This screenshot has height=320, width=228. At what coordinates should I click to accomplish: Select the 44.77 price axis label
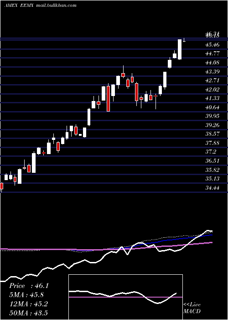click(212, 53)
